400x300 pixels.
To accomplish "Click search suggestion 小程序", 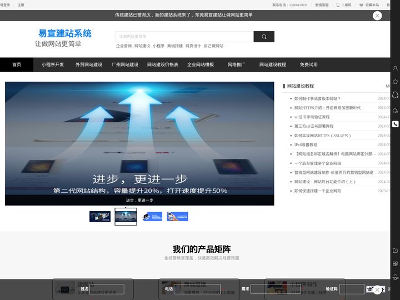I will (158, 46).
